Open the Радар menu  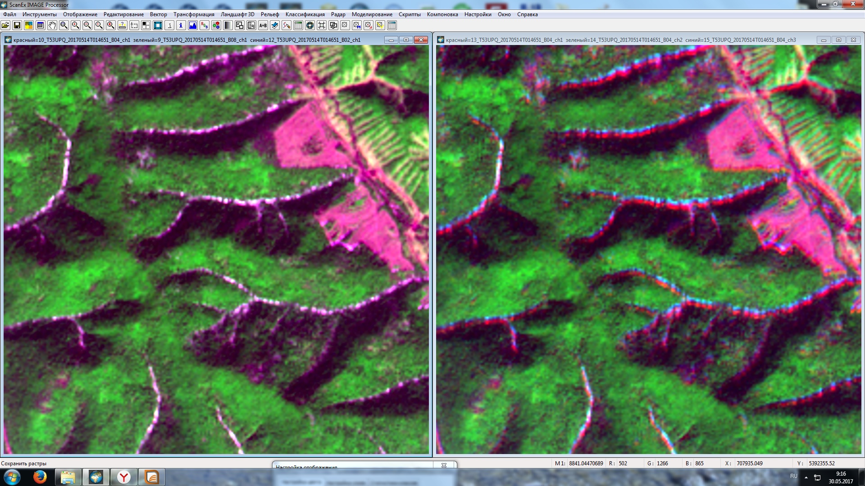coord(338,14)
